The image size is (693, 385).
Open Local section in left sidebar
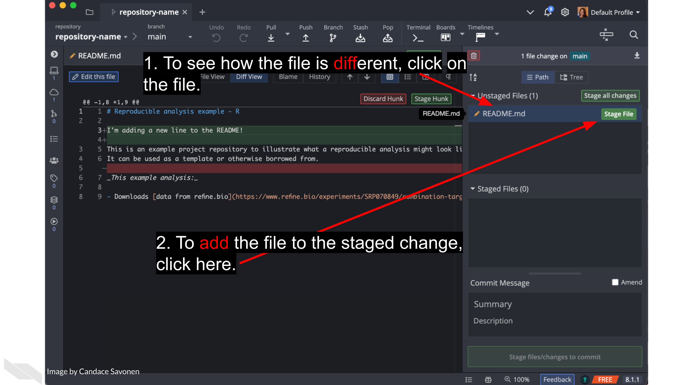(54, 73)
